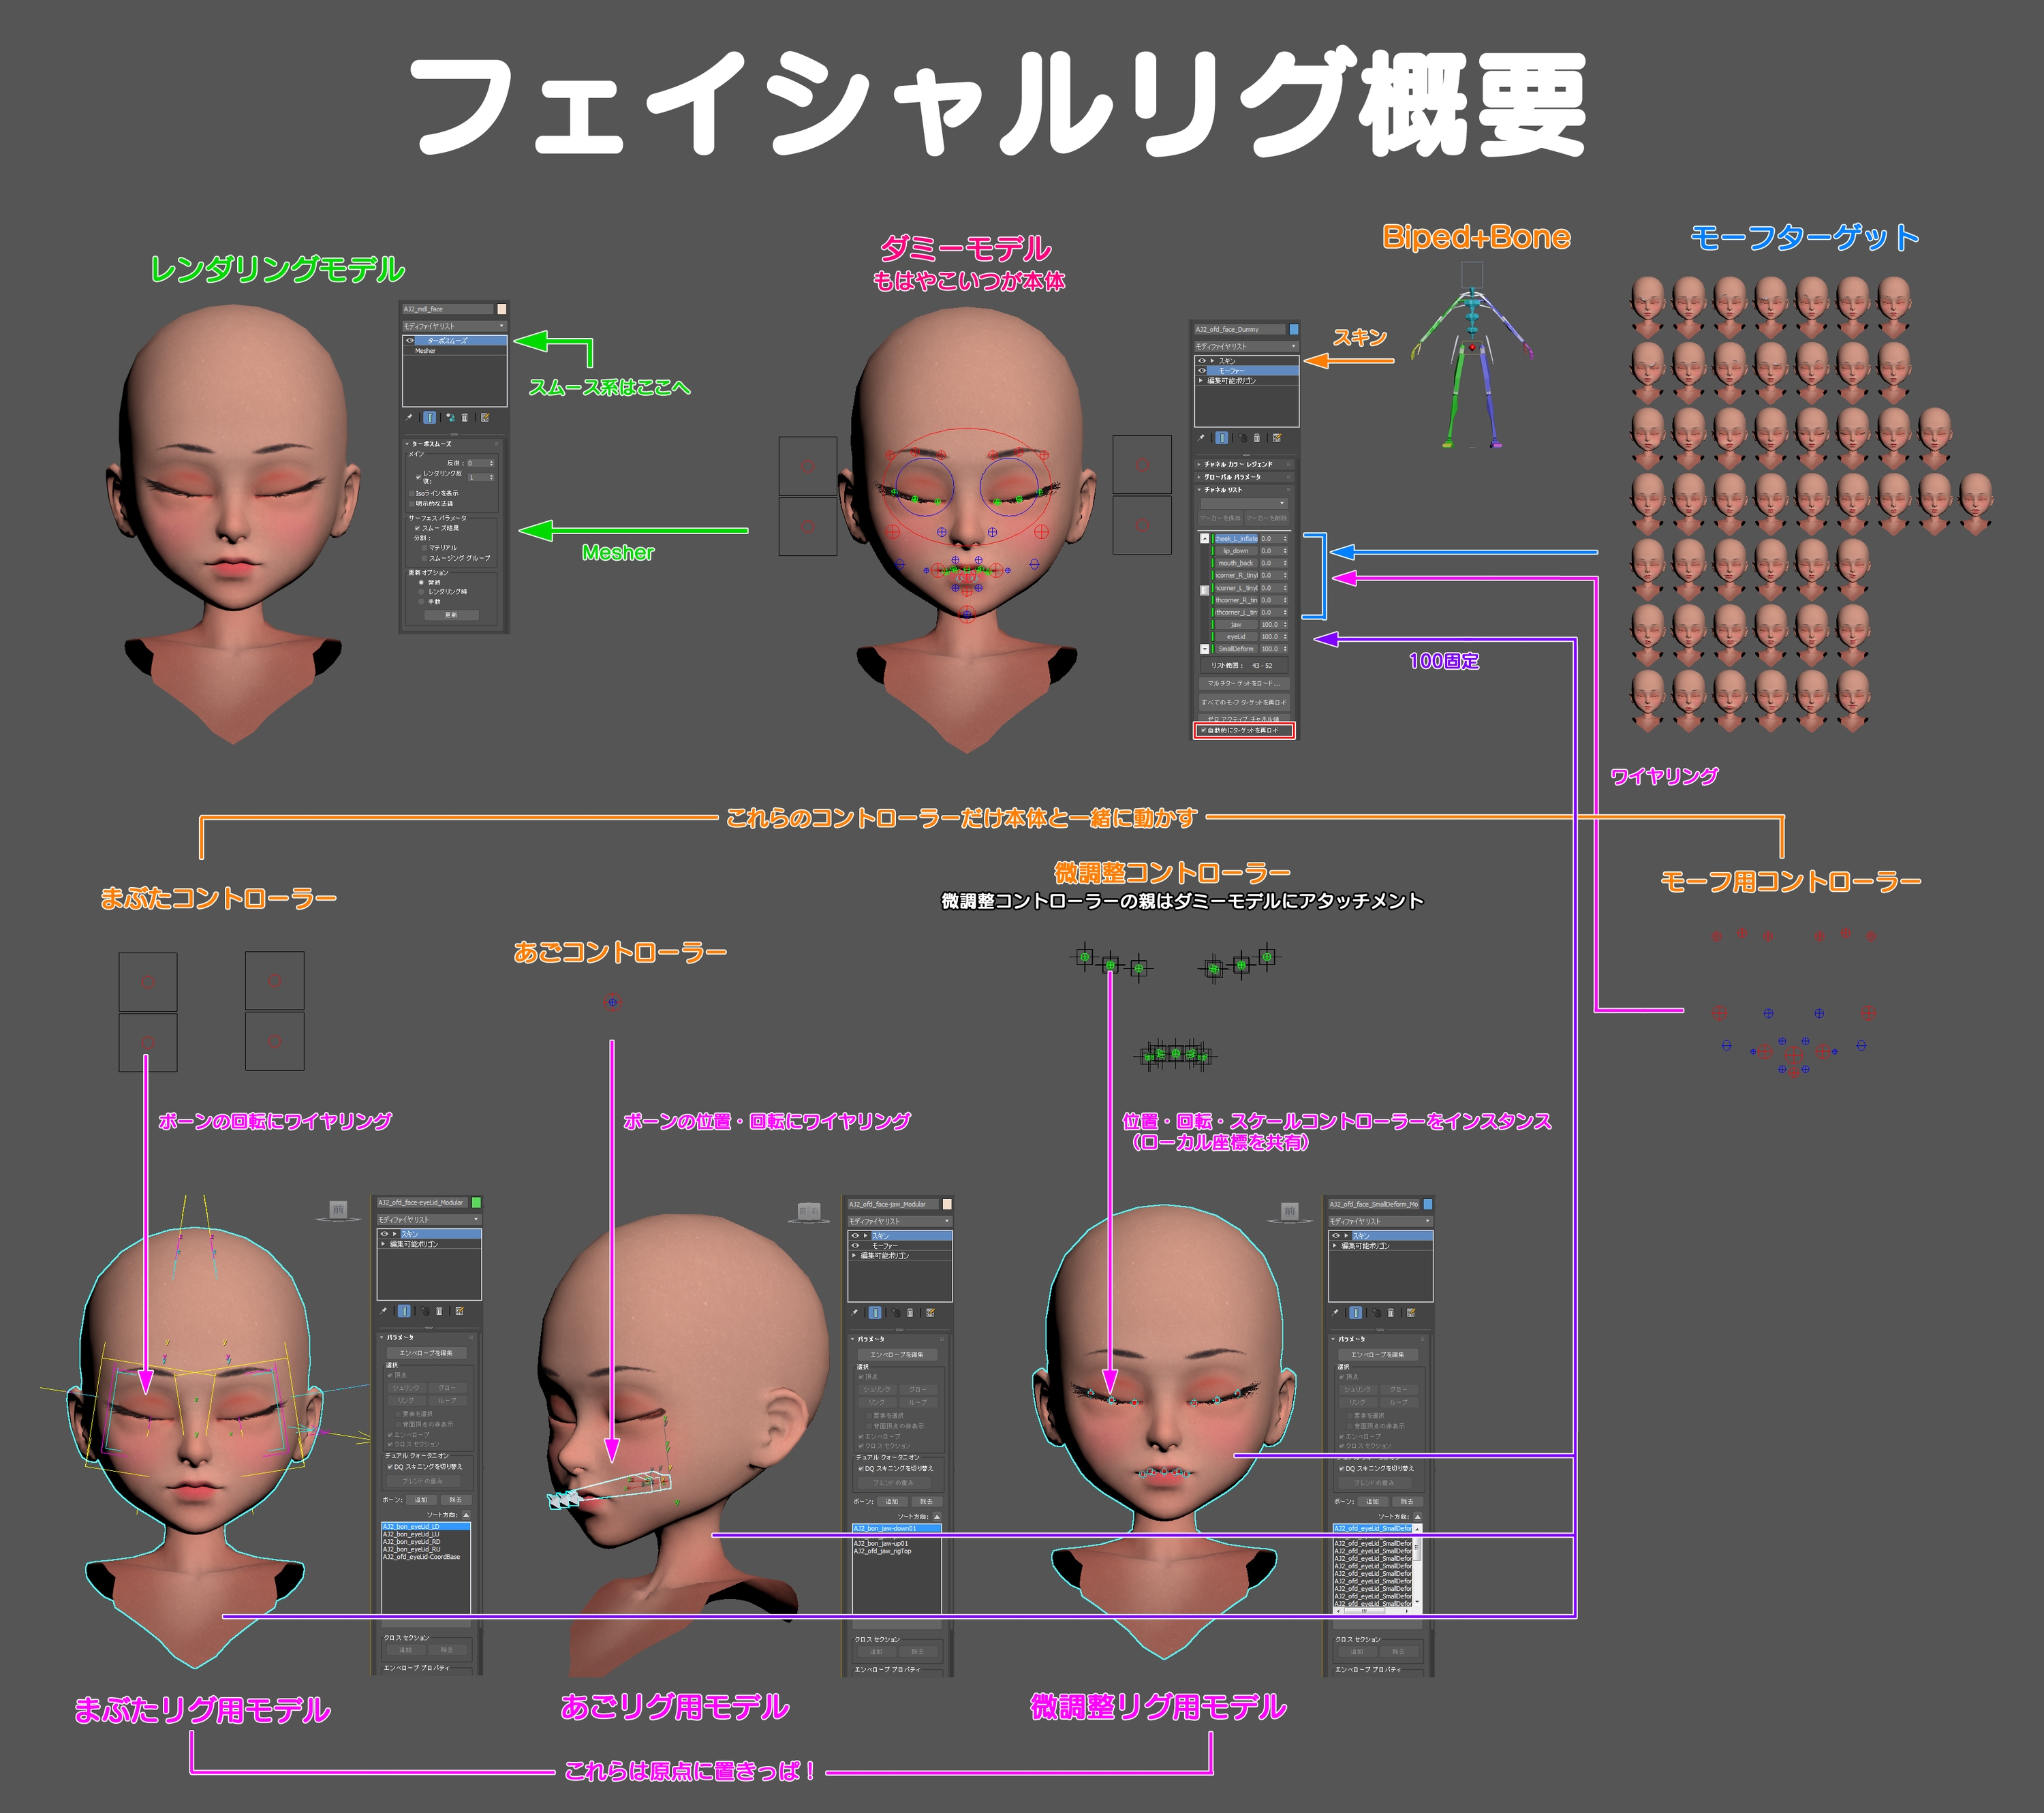Screen dimensions: 2044x1813
Task: Pin the modifier stack in TurboSmooth panel
Action: pyautogui.click(x=409, y=418)
